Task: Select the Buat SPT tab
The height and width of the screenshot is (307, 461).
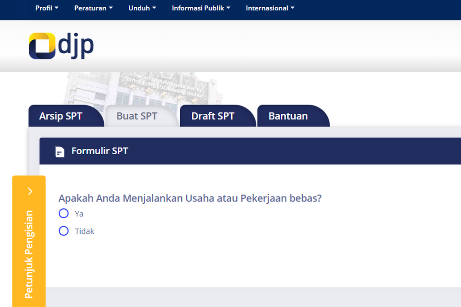Action: coord(137,116)
